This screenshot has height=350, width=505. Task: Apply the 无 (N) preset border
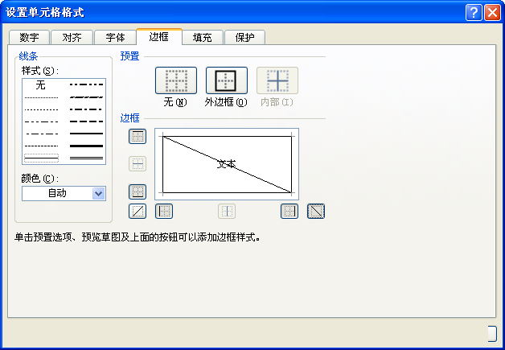176,80
